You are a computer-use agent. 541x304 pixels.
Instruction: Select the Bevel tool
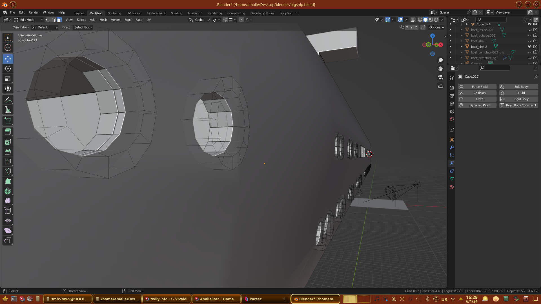[x=8, y=152]
